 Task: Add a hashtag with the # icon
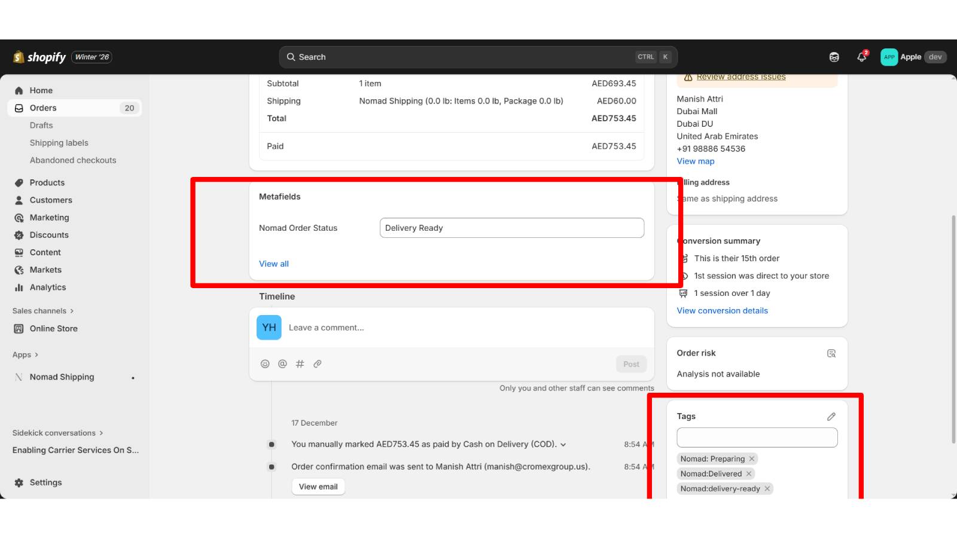click(x=300, y=363)
